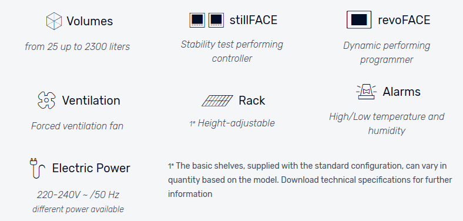Click the cube icon beside Volumes
The width and height of the screenshot is (463, 221).
pos(54,21)
